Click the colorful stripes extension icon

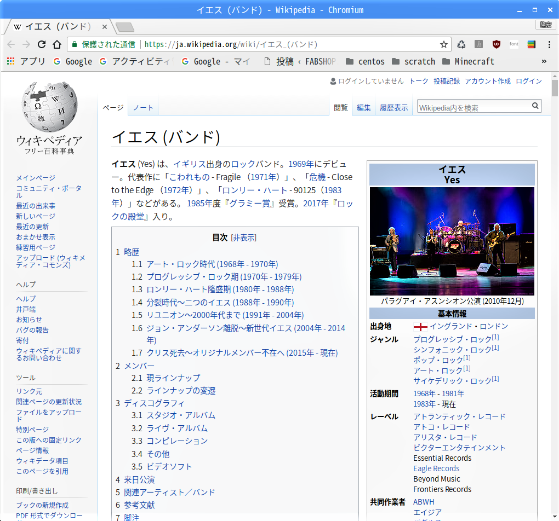(x=532, y=44)
